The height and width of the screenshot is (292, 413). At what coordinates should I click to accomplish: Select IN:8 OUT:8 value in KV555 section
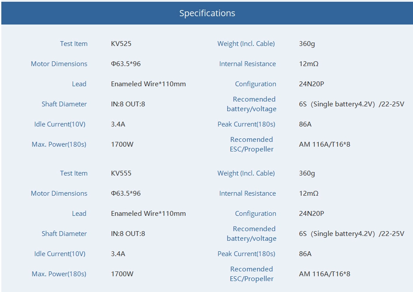click(128, 234)
